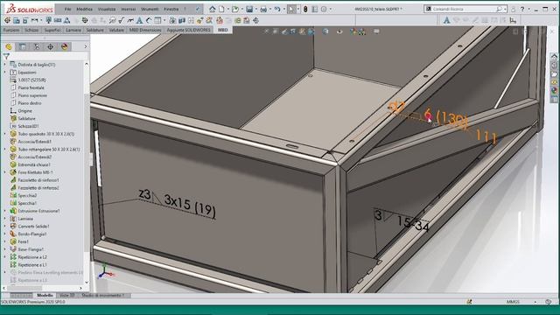
Task: Click the checkmark surface finish tool icon
Action: [121, 20]
